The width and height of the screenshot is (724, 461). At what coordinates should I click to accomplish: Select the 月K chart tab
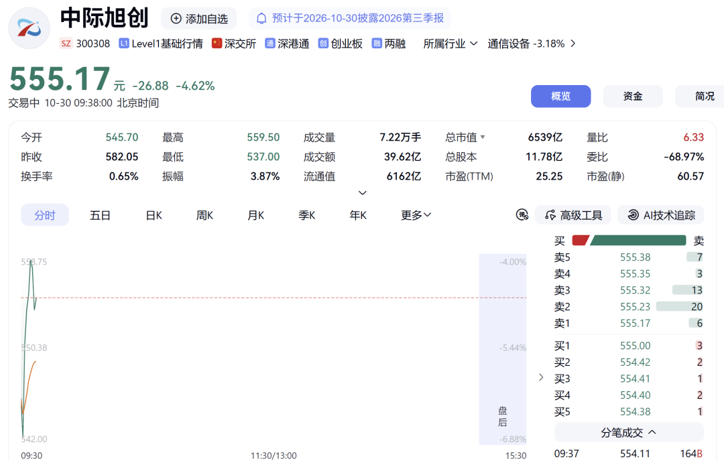click(256, 215)
